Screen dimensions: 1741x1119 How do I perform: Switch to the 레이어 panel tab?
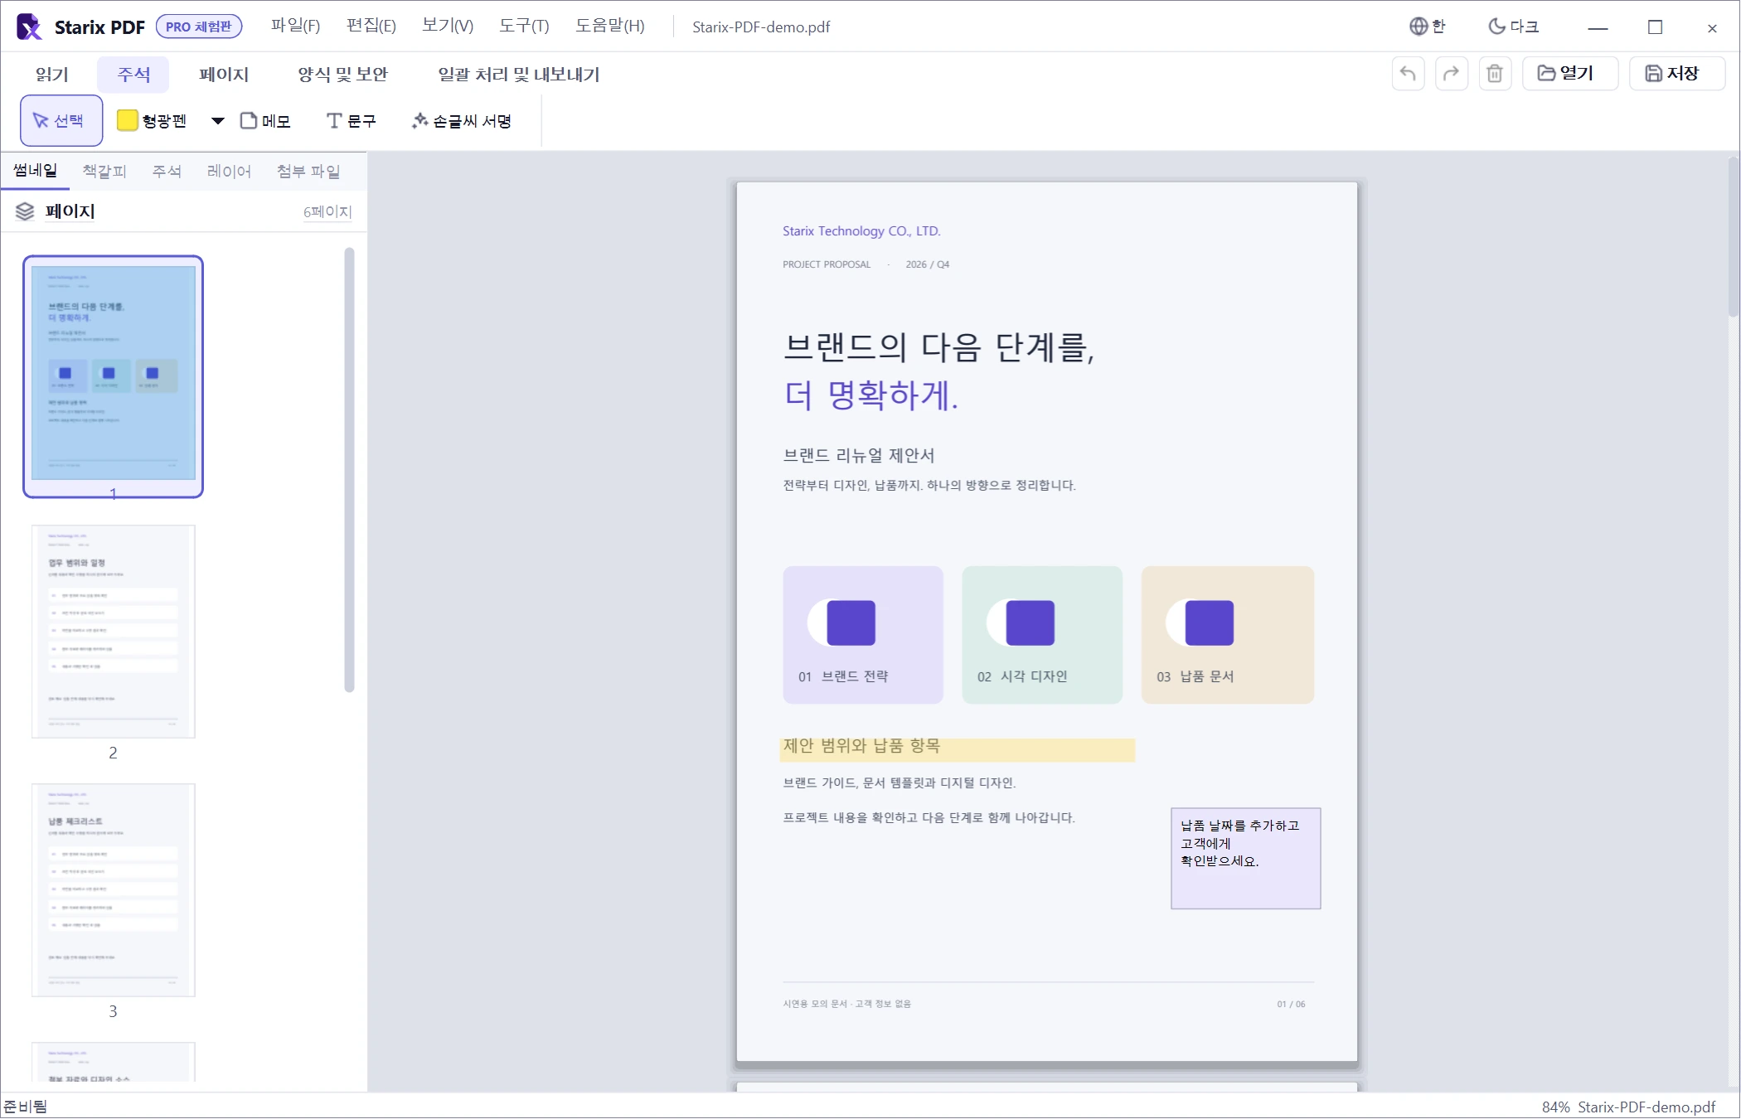(x=229, y=171)
